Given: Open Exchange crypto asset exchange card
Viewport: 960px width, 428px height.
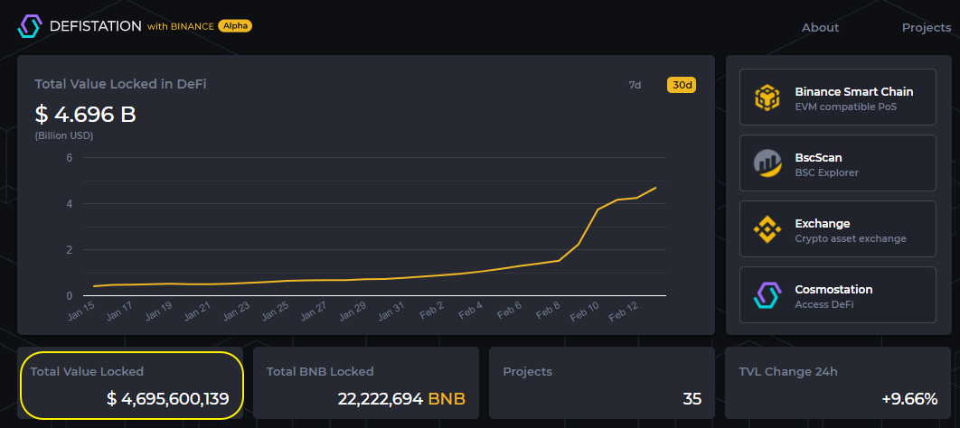Looking at the screenshot, I should click(838, 228).
